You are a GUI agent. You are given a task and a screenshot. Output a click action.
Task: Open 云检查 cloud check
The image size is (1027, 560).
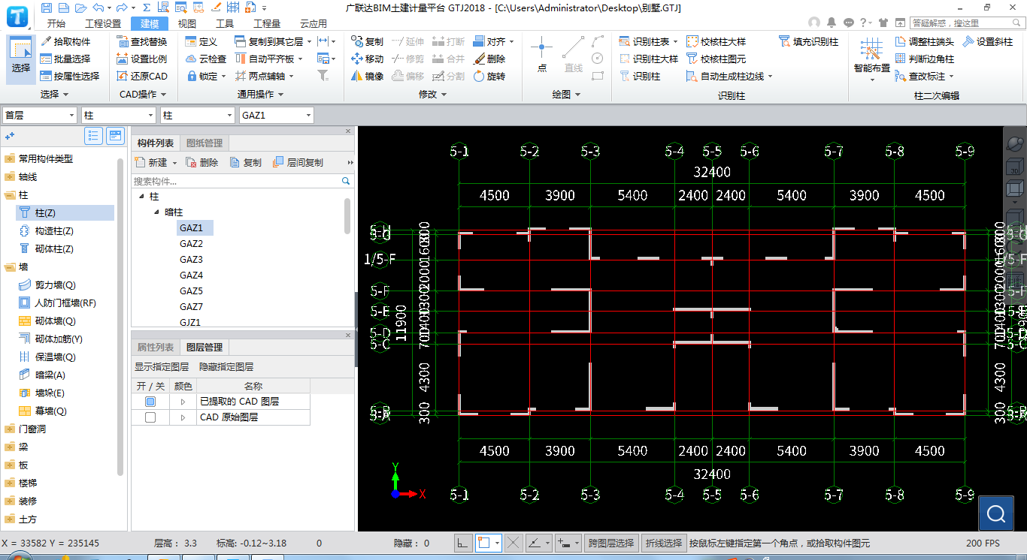coord(206,59)
